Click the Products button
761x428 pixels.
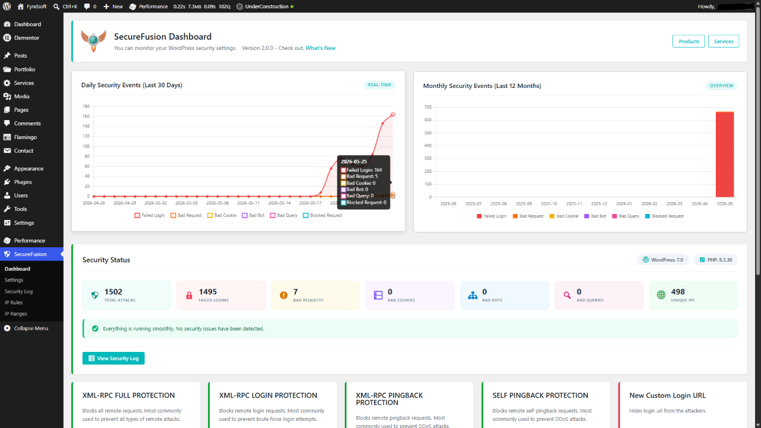pyautogui.click(x=688, y=41)
